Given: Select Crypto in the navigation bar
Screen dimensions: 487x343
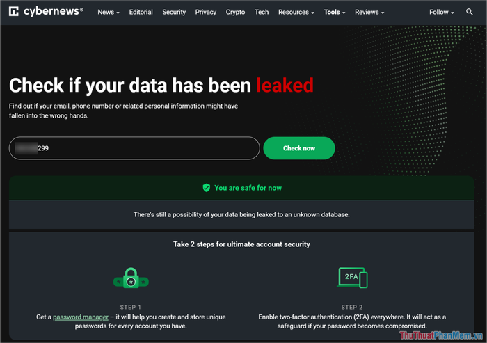Looking at the screenshot, I should 235,12.
